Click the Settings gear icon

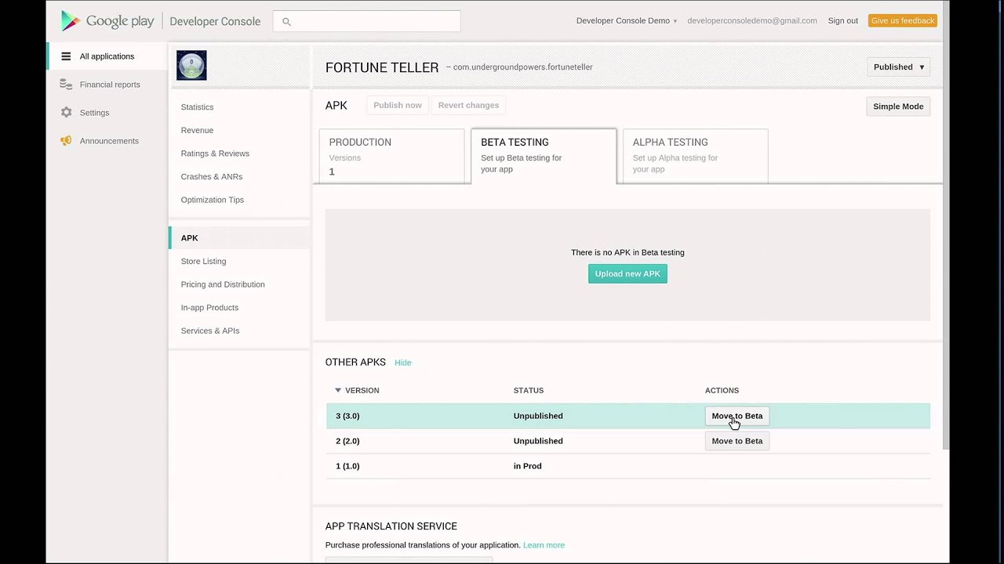[x=66, y=113]
